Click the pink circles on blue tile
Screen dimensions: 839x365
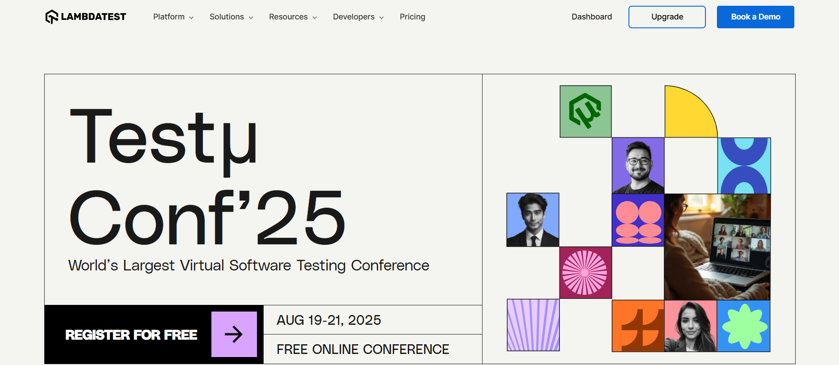tap(638, 220)
